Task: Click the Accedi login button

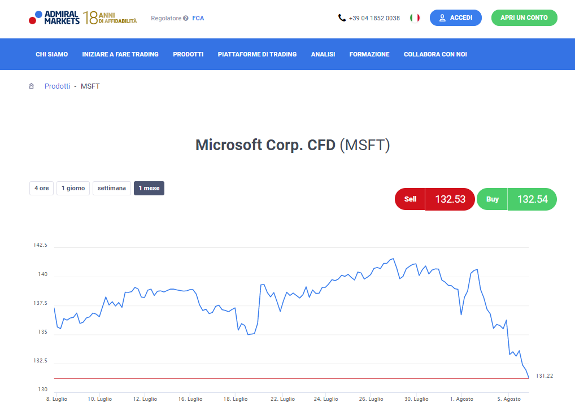Action: pos(456,18)
